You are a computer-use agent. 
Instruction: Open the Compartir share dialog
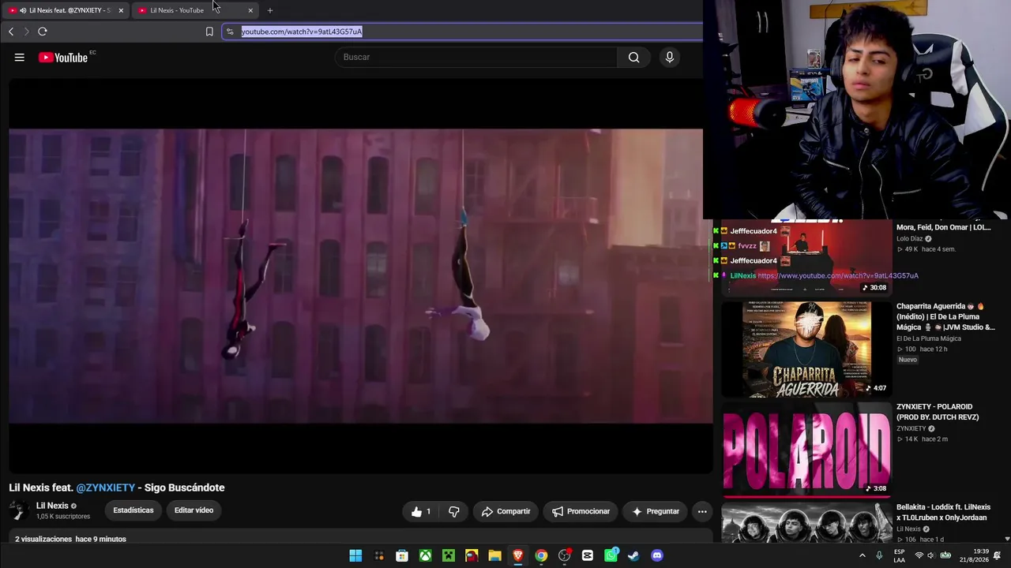click(x=505, y=511)
